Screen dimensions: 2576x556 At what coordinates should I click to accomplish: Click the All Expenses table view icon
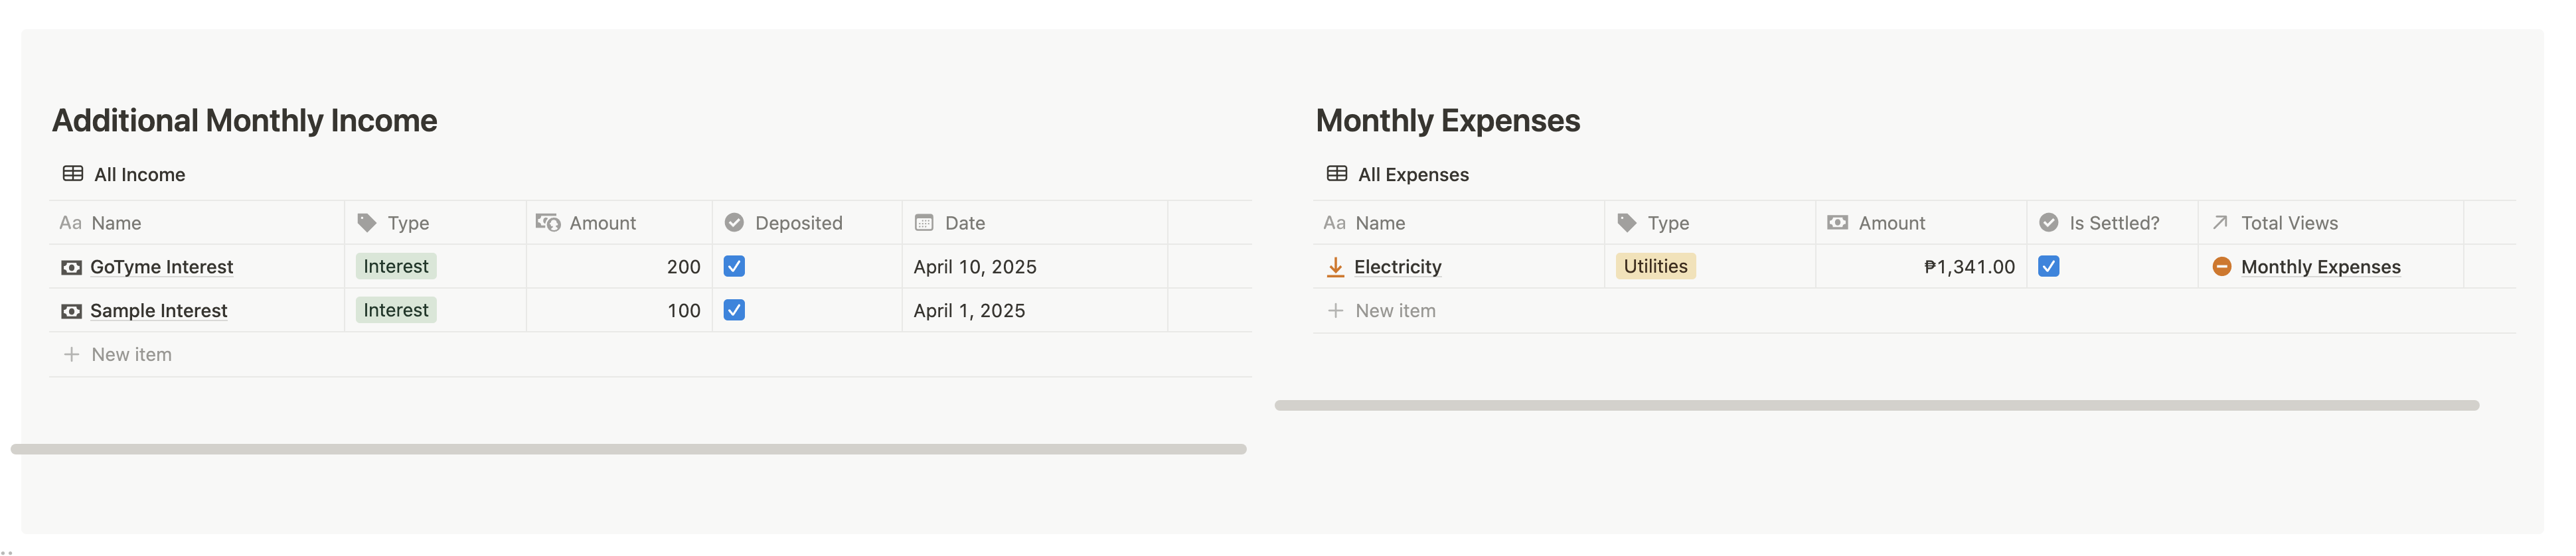tap(1337, 174)
